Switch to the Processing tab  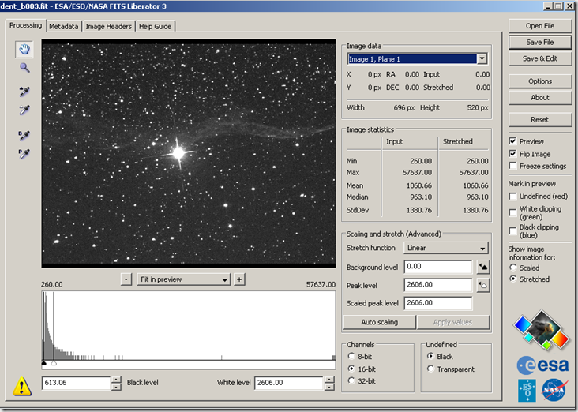[25, 25]
